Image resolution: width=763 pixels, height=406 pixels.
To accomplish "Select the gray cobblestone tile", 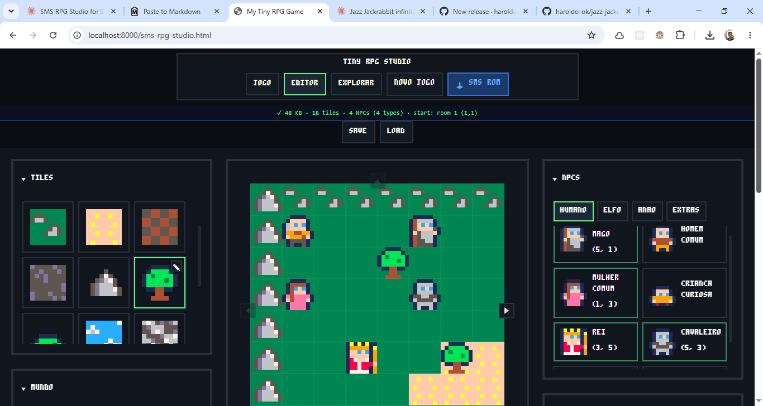I will pos(160,328).
